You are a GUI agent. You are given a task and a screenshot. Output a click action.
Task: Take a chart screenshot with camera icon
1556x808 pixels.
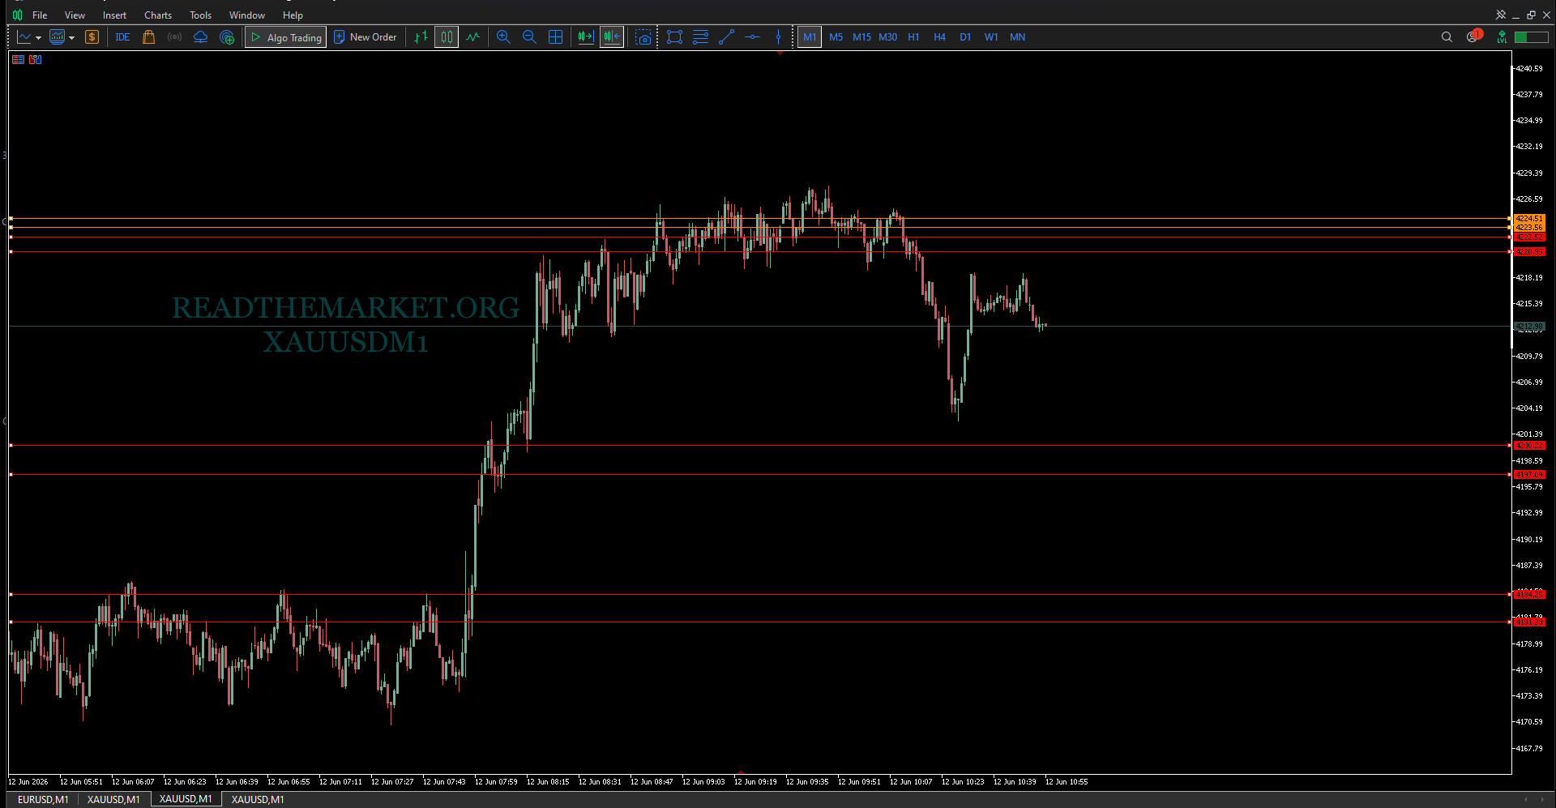tap(643, 37)
